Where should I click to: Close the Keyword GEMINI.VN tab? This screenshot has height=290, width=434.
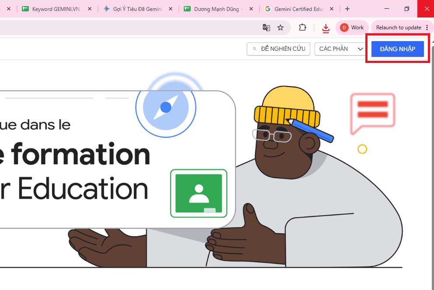tap(90, 9)
